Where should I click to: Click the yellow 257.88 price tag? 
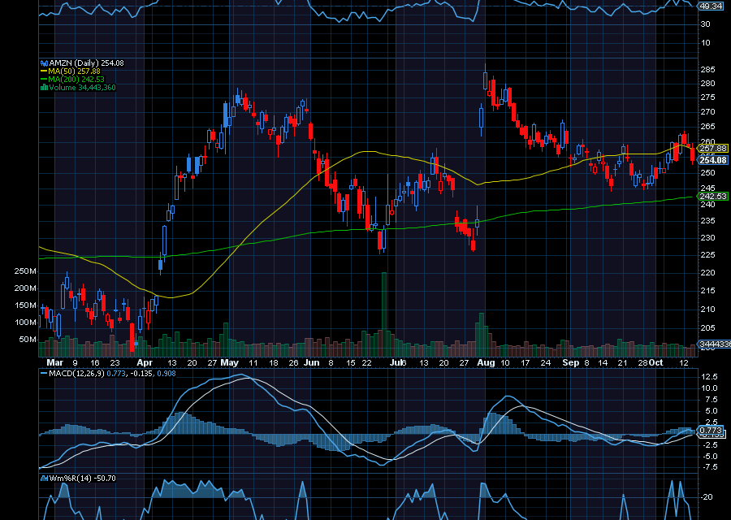click(713, 149)
